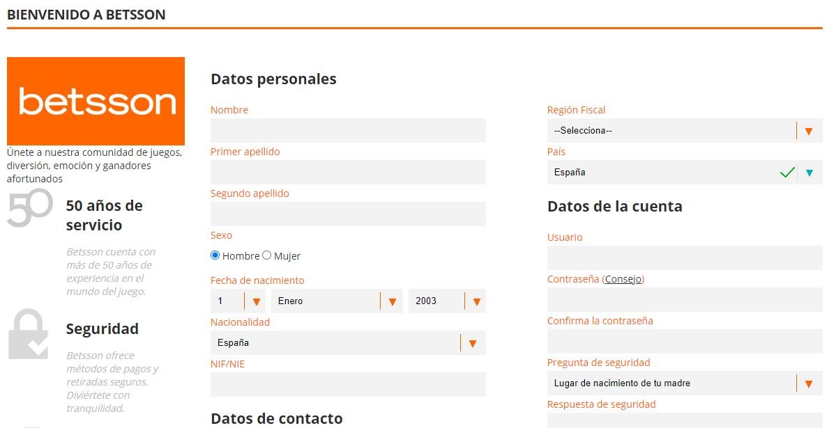The image size is (836, 428).
Task: Focus the Respuesta de seguridad field
Action: 685,420
